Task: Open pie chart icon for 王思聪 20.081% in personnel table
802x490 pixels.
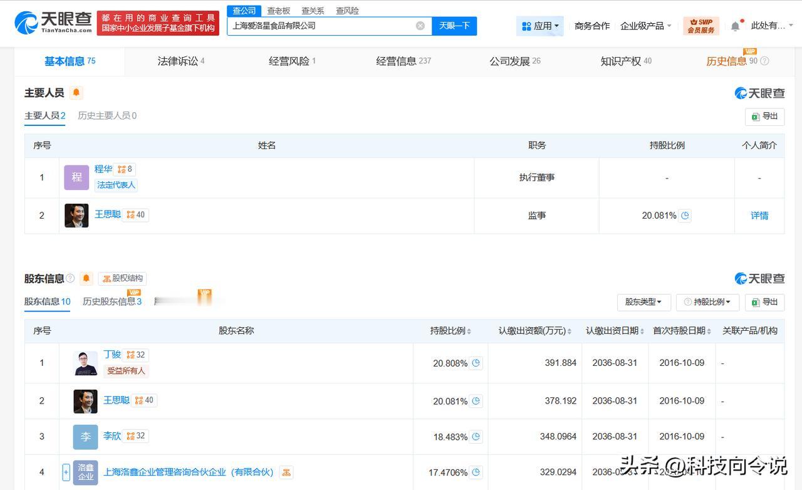Action: coord(685,215)
